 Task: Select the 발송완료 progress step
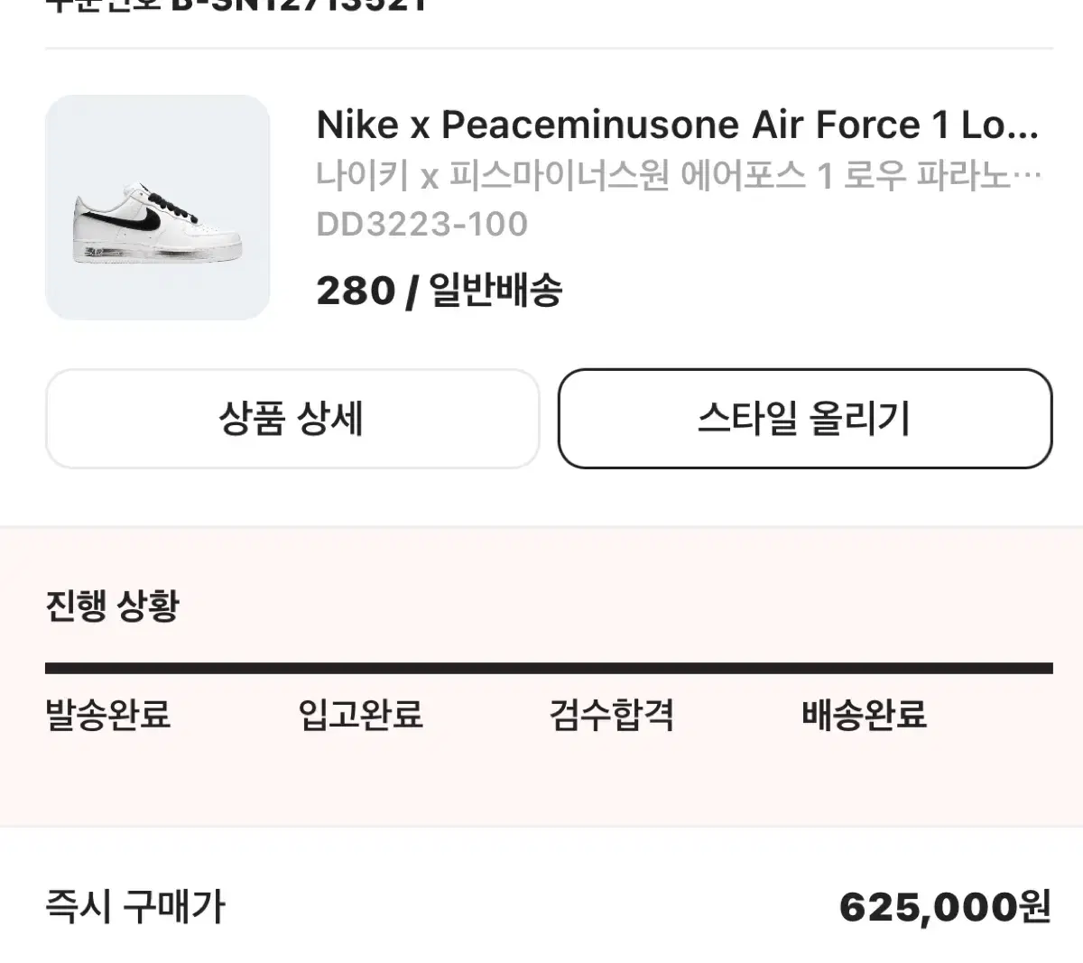pyautogui.click(x=107, y=715)
